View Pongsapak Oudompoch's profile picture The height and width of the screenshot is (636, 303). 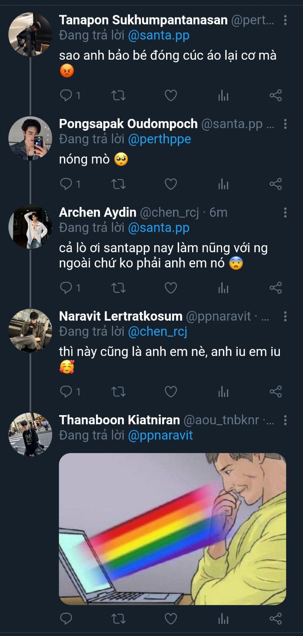30,139
